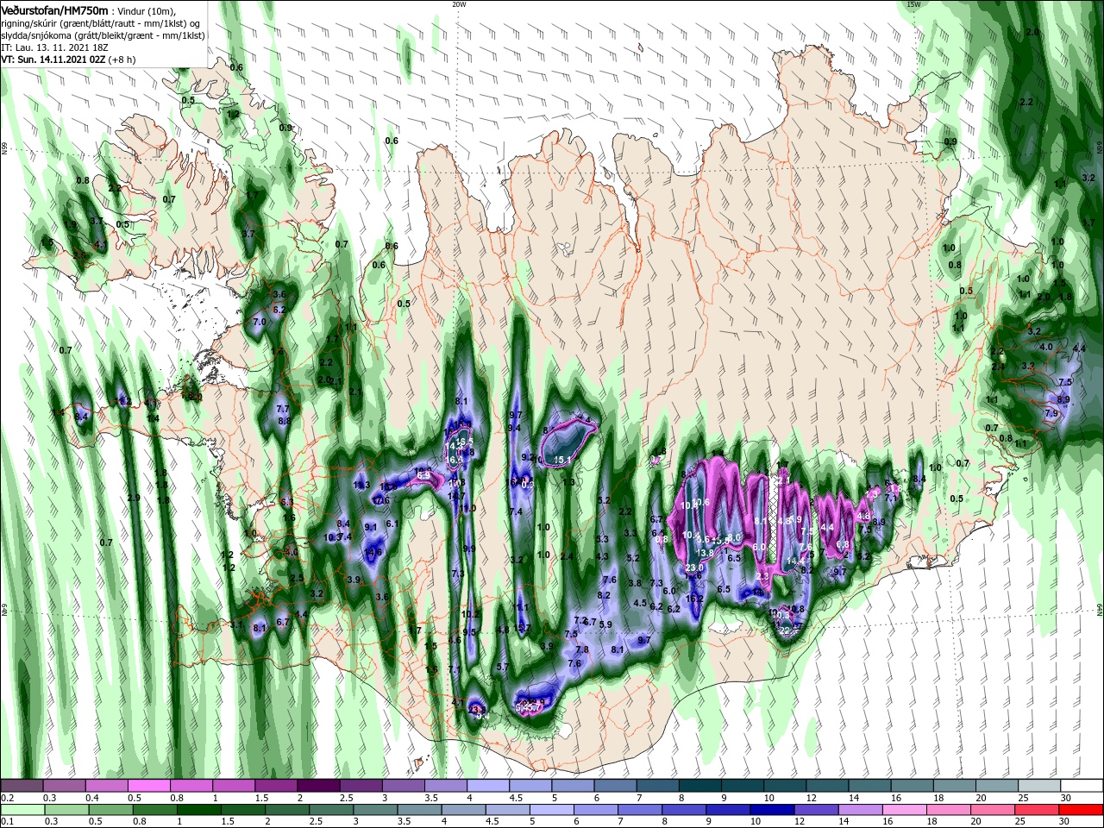This screenshot has height=828, width=1104.
Task: Click the 0.2 label in the upper legend row
Action: coord(6,798)
